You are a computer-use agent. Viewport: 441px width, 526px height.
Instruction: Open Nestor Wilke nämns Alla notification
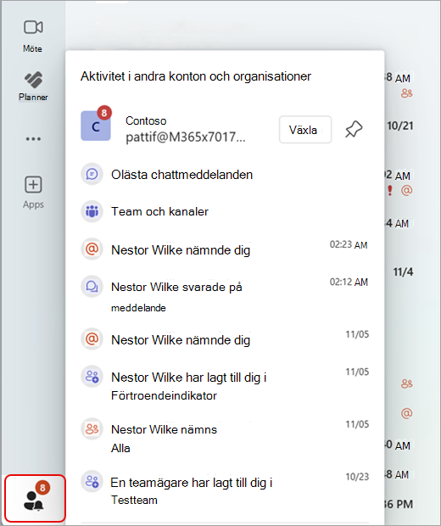coord(225,438)
